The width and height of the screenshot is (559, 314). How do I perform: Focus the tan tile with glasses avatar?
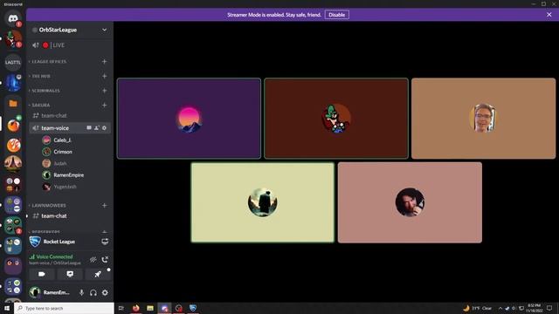click(x=483, y=119)
